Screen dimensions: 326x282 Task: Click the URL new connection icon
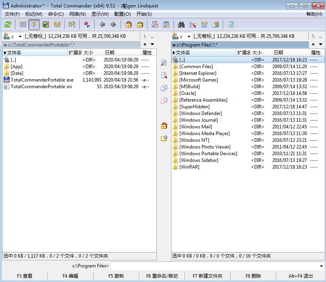click(166, 24)
